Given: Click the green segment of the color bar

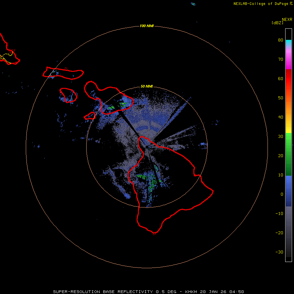Looking at the screenshot, I should [288, 154].
